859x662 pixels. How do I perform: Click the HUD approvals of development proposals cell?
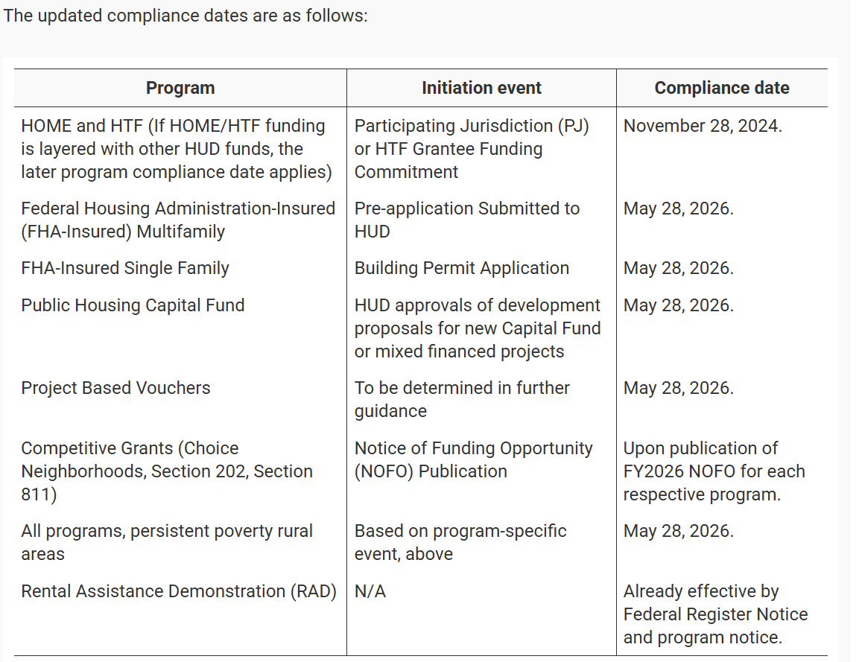[x=477, y=328]
